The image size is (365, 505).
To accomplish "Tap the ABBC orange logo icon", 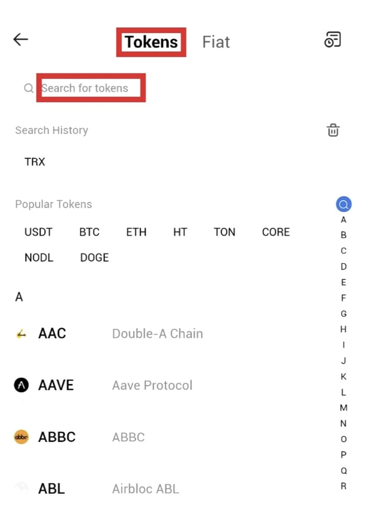I will click(21, 437).
